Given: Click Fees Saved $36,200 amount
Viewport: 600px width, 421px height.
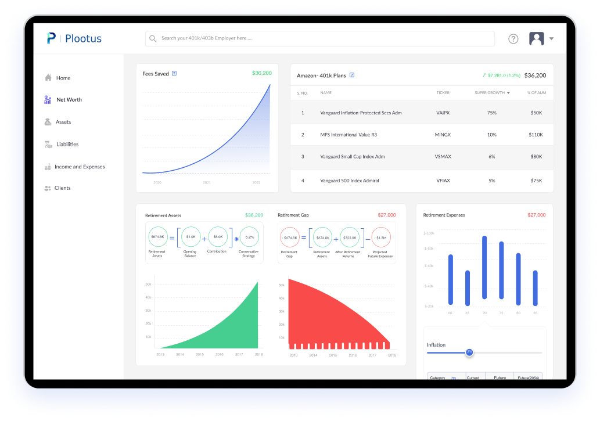Looking at the screenshot, I should coord(262,73).
